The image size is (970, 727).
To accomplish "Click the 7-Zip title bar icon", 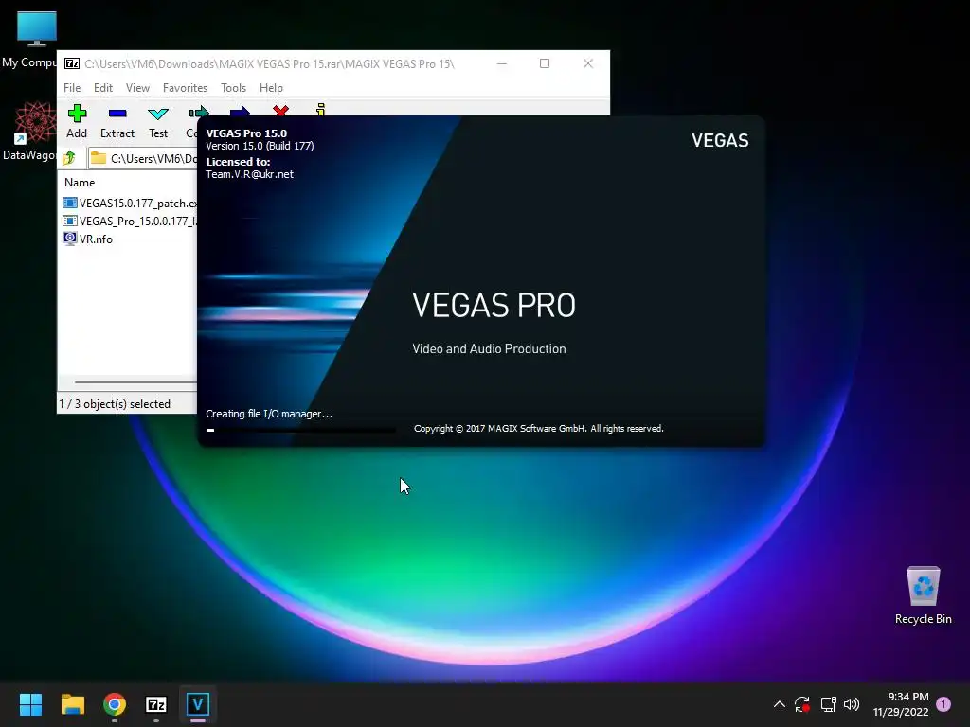I will [72, 63].
